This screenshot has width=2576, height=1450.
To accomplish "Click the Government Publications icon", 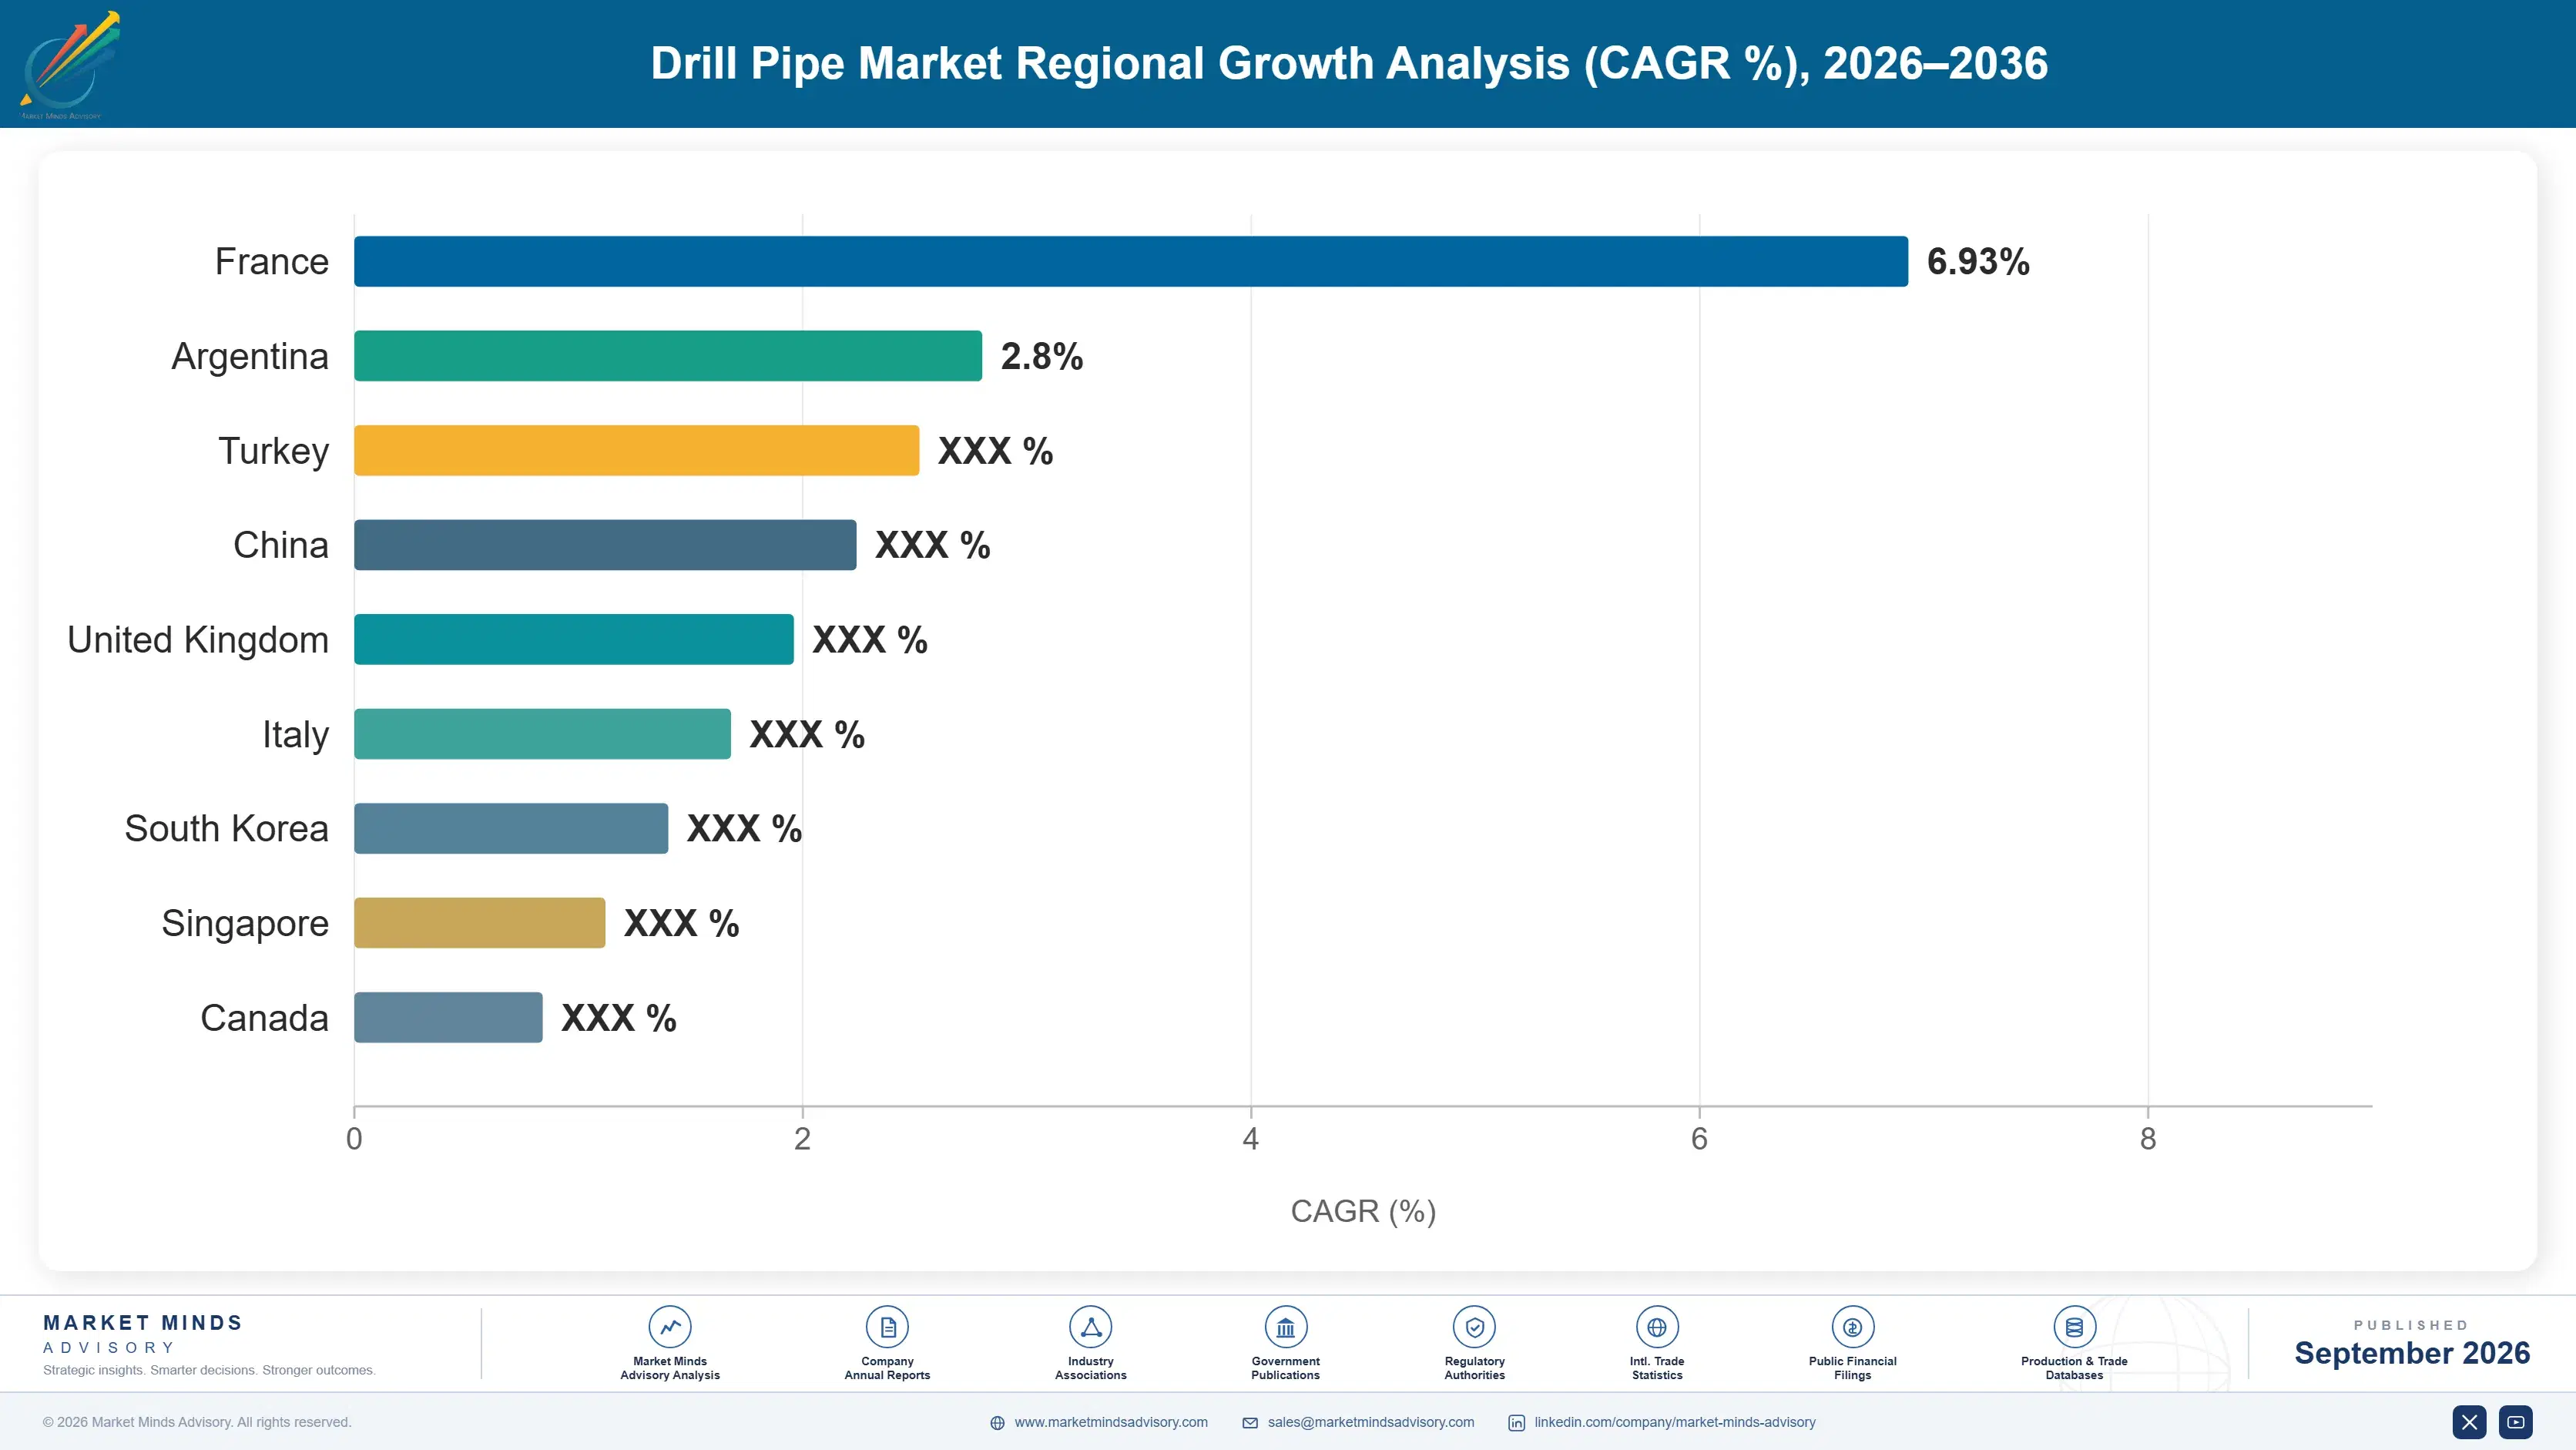I will (x=1285, y=1327).
